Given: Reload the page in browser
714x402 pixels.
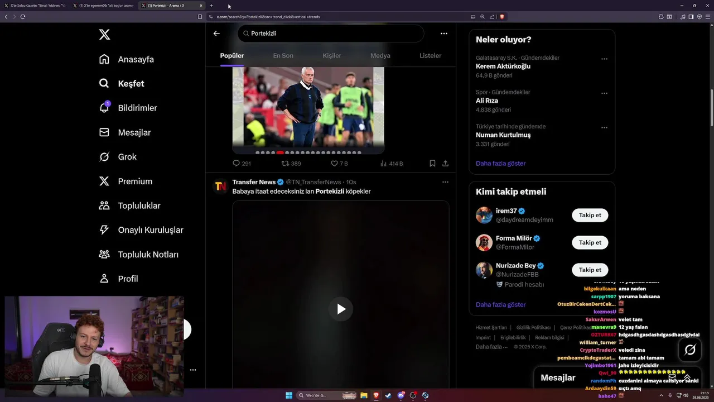Looking at the screenshot, I should 23,17.
